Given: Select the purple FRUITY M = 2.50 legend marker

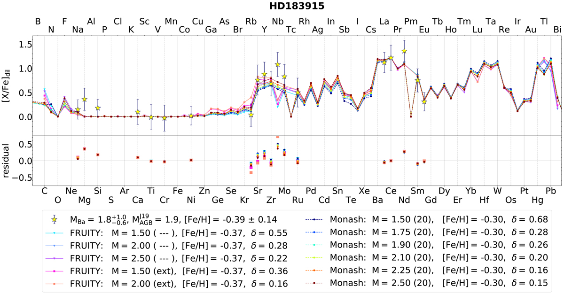Looking at the screenshot, I should (55, 257).
